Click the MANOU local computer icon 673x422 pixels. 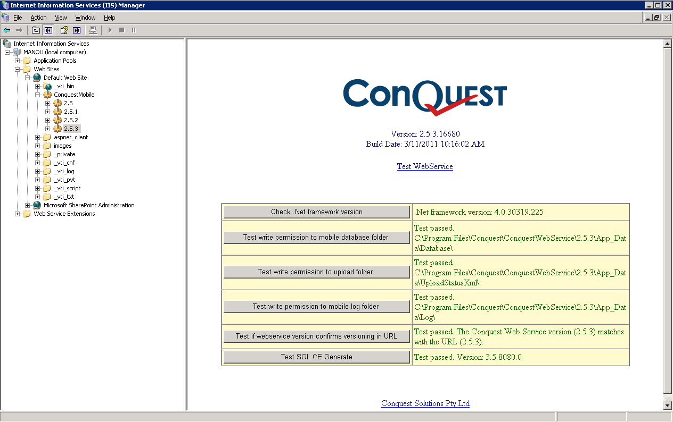tap(17, 52)
